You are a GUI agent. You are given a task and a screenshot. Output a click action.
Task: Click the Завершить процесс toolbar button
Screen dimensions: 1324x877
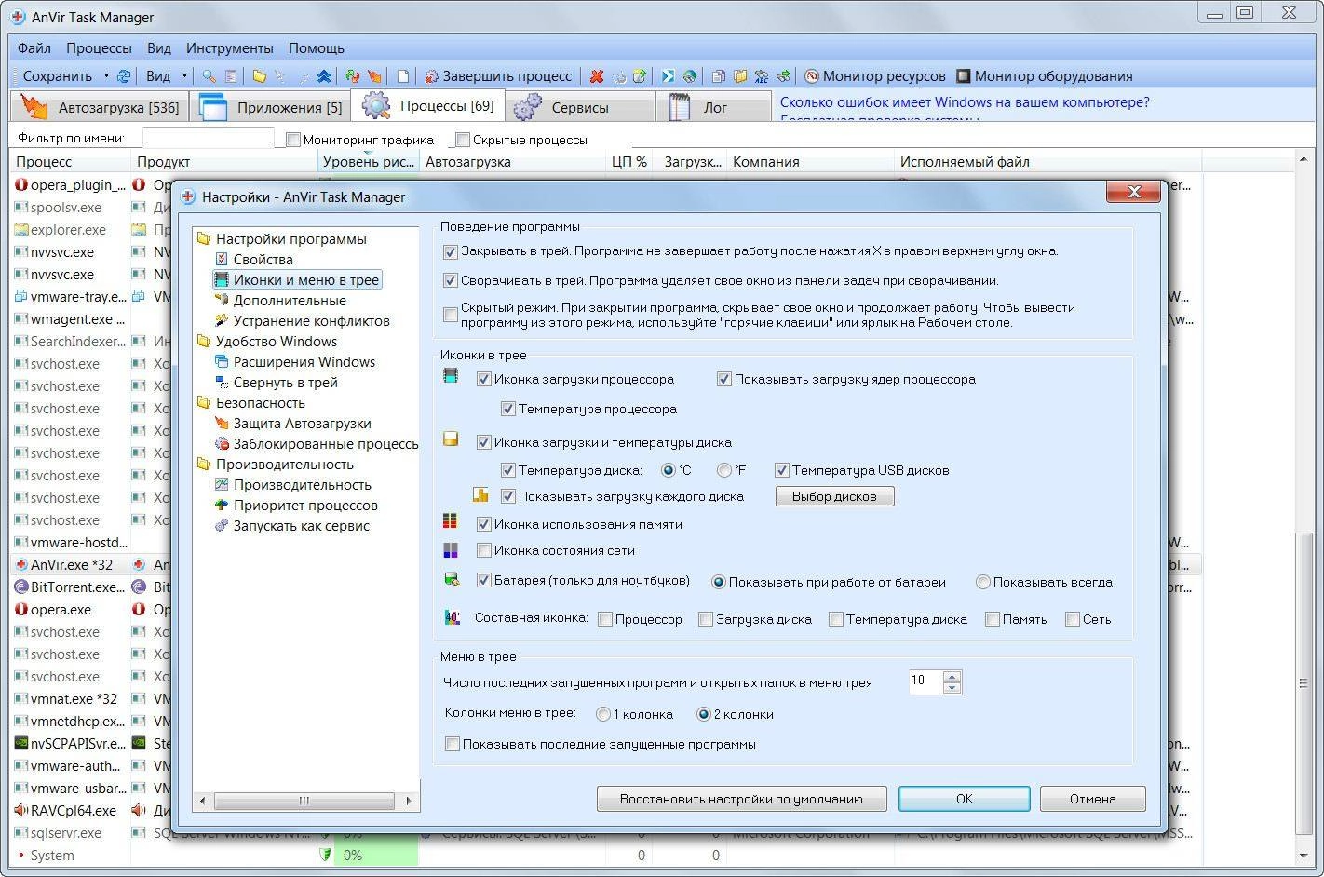tap(498, 76)
